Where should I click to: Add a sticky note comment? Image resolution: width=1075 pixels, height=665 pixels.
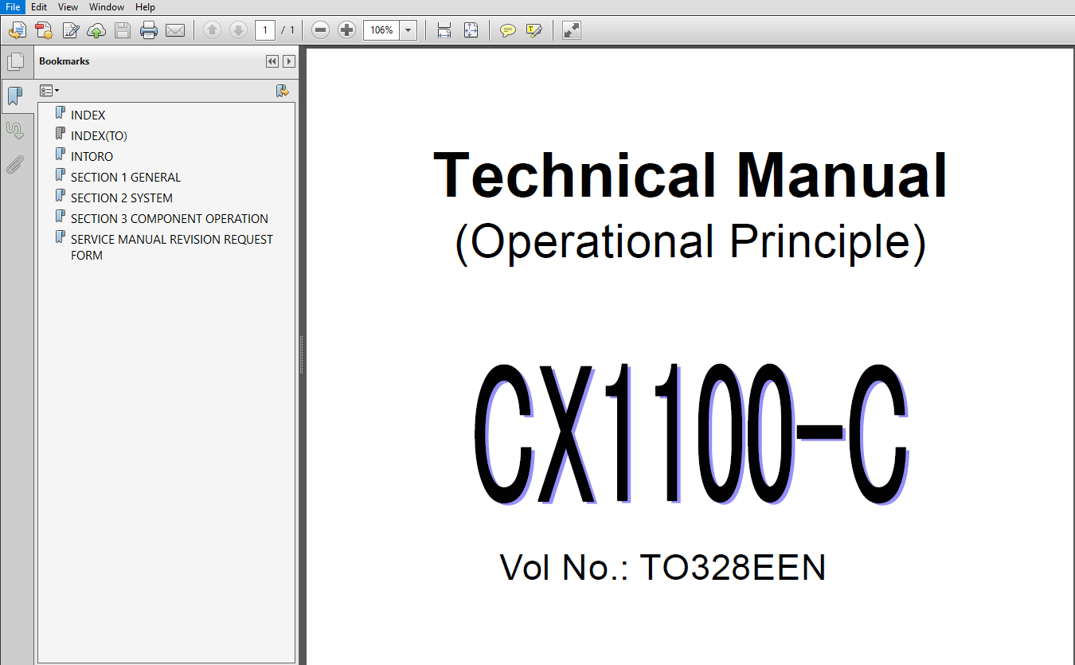(507, 30)
